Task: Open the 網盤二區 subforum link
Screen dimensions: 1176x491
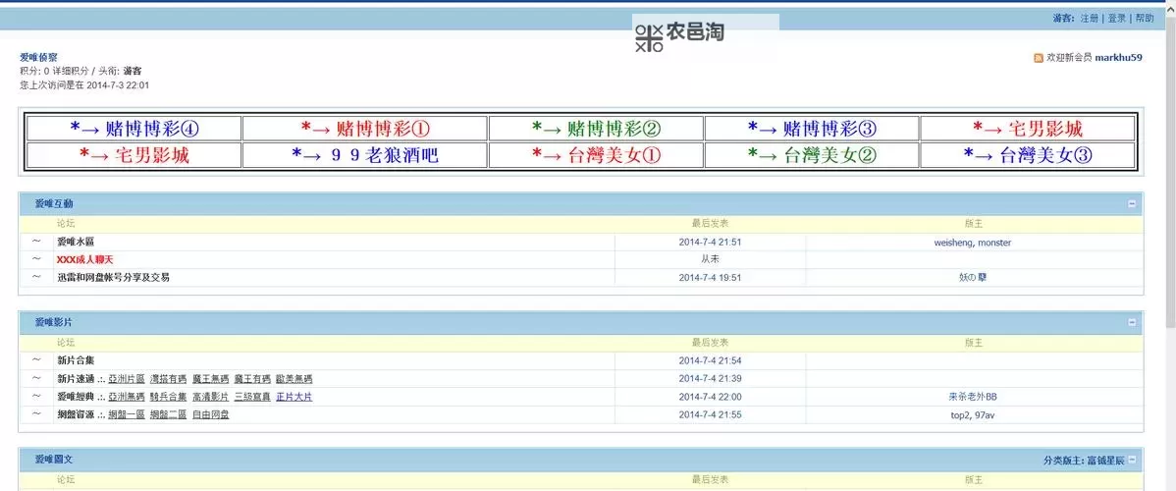Action: pos(168,414)
